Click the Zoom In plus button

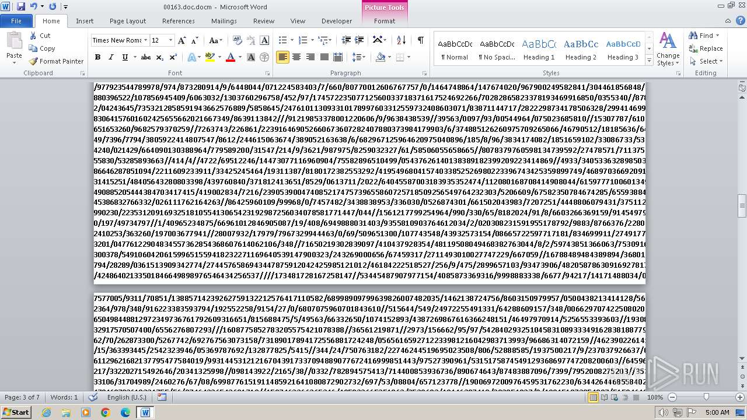pyautogui.click(x=741, y=397)
